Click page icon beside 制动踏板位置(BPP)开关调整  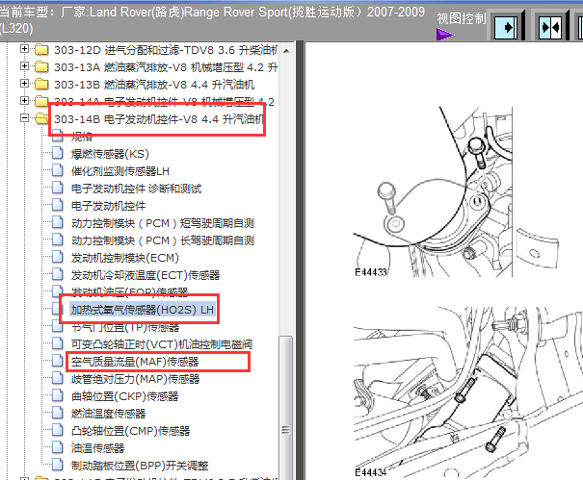(x=58, y=465)
